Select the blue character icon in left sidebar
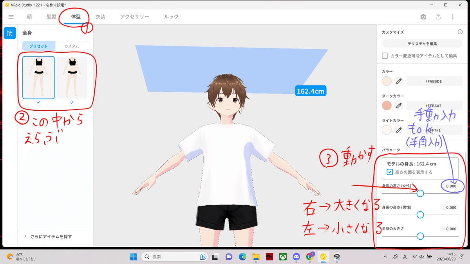470x264 pixels. pyautogui.click(x=9, y=33)
